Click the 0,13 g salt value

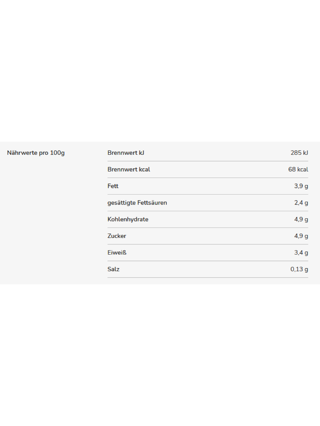[x=299, y=269]
